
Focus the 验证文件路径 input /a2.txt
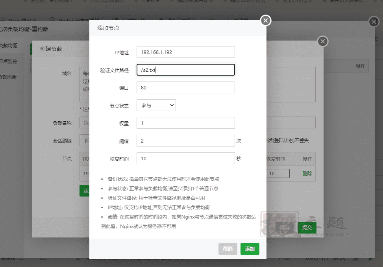(x=186, y=70)
